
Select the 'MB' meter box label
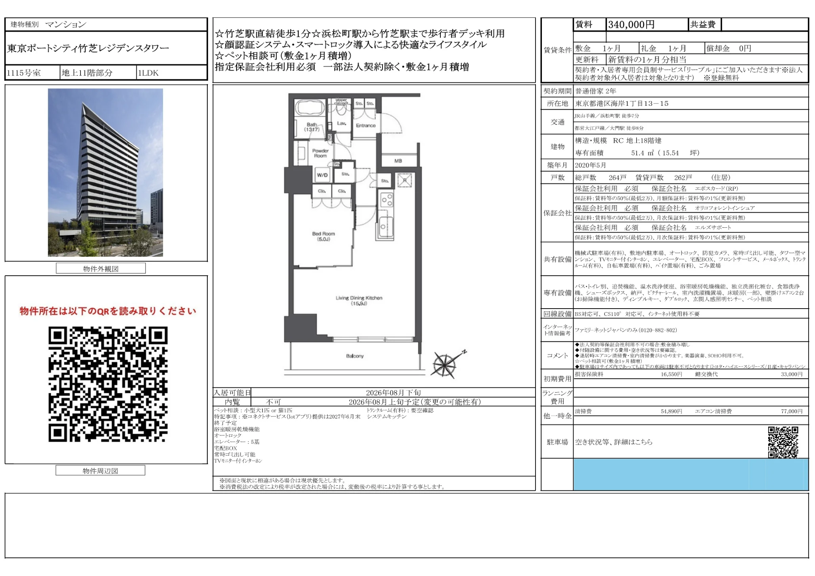398,161
